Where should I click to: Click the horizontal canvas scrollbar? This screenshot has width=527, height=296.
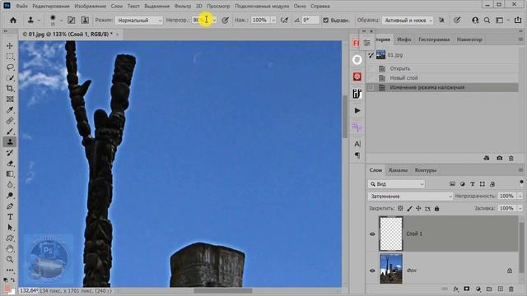[x=223, y=290]
